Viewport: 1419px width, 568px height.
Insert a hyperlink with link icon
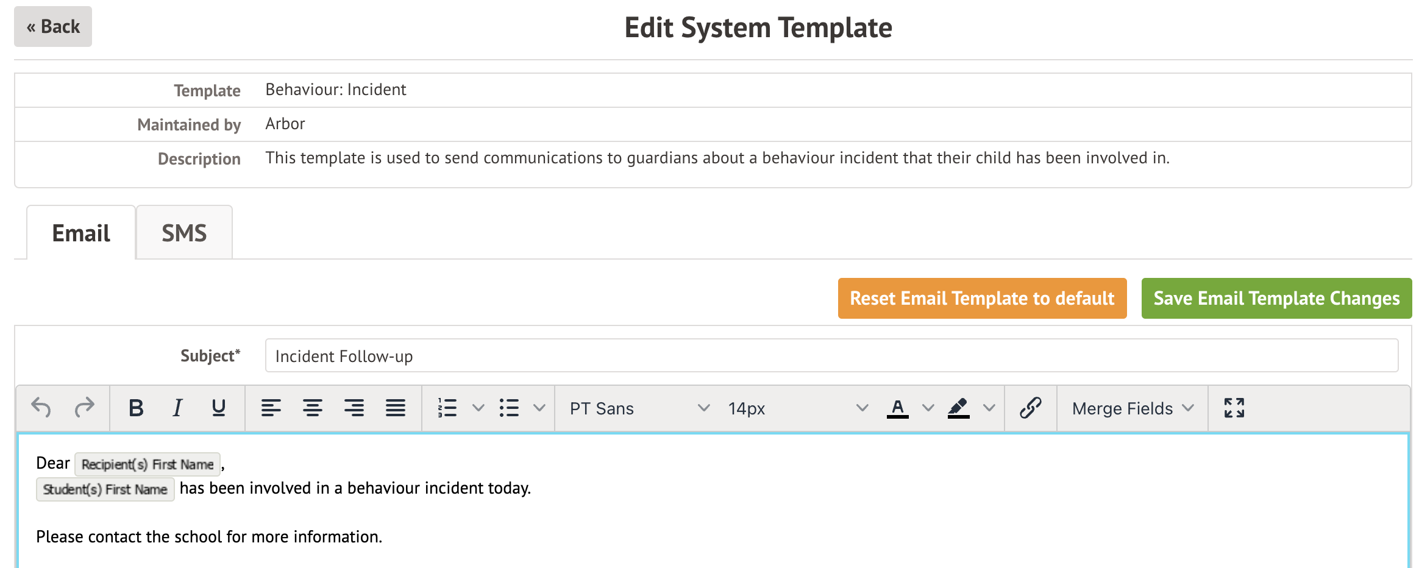1030,408
